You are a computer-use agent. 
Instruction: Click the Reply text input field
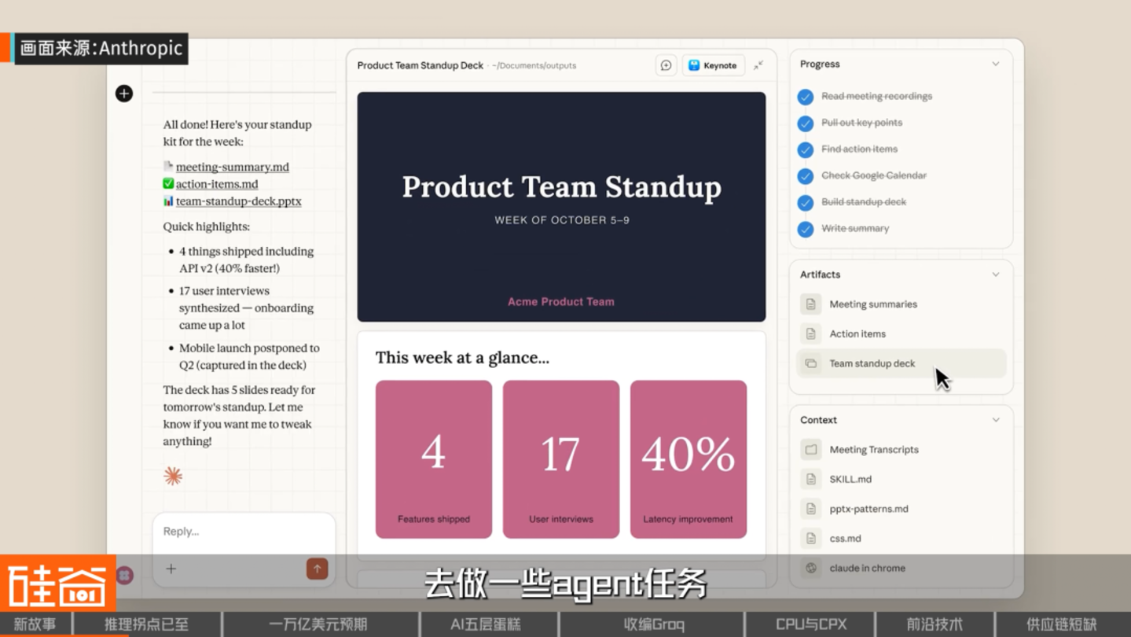244,532
